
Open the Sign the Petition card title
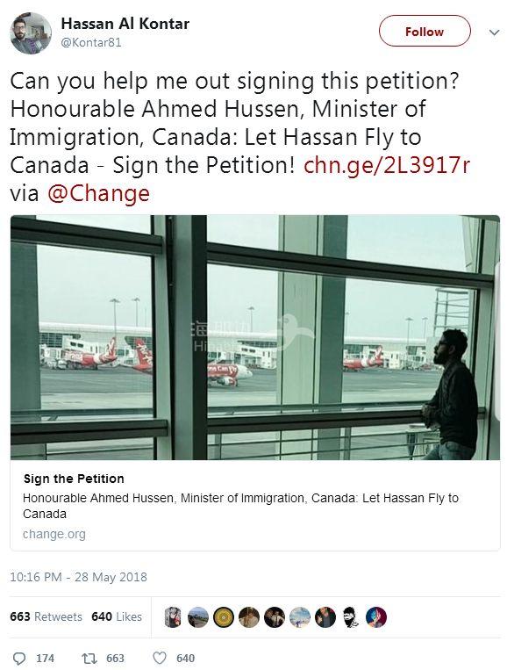click(x=74, y=479)
